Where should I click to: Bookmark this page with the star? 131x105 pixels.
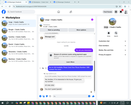click(x=120, y=6)
